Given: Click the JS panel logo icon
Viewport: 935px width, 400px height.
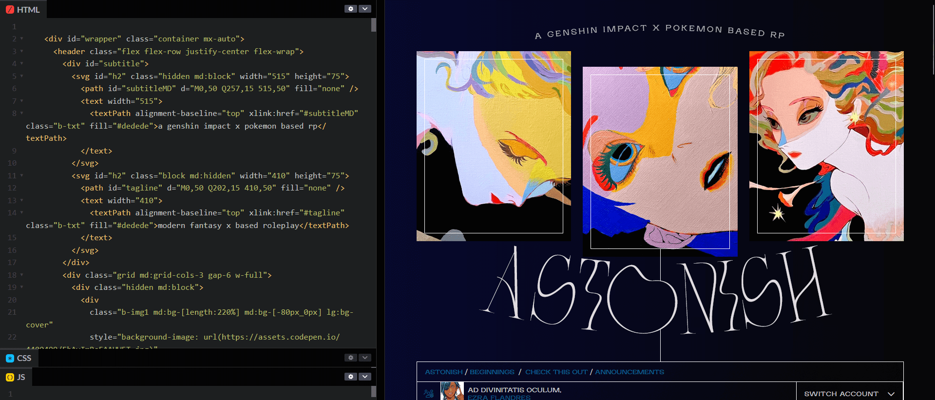Looking at the screenshot, I should [x=10, y=377].
